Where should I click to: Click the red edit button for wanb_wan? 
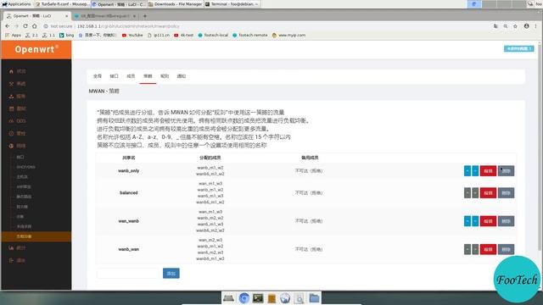coord(488,249)
